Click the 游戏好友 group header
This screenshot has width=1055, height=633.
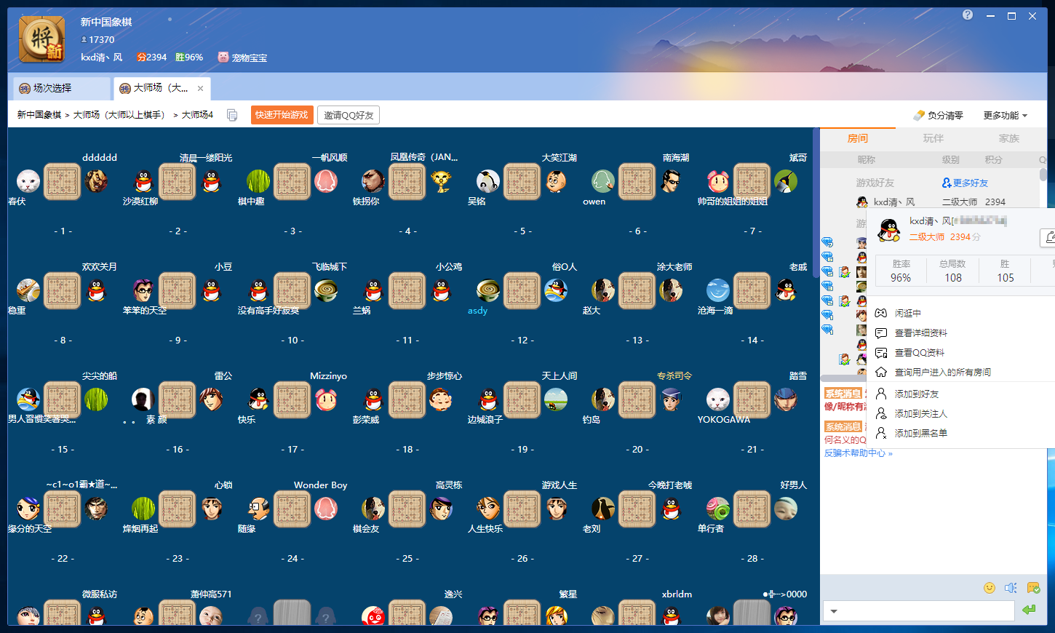[x=875, y=183]
